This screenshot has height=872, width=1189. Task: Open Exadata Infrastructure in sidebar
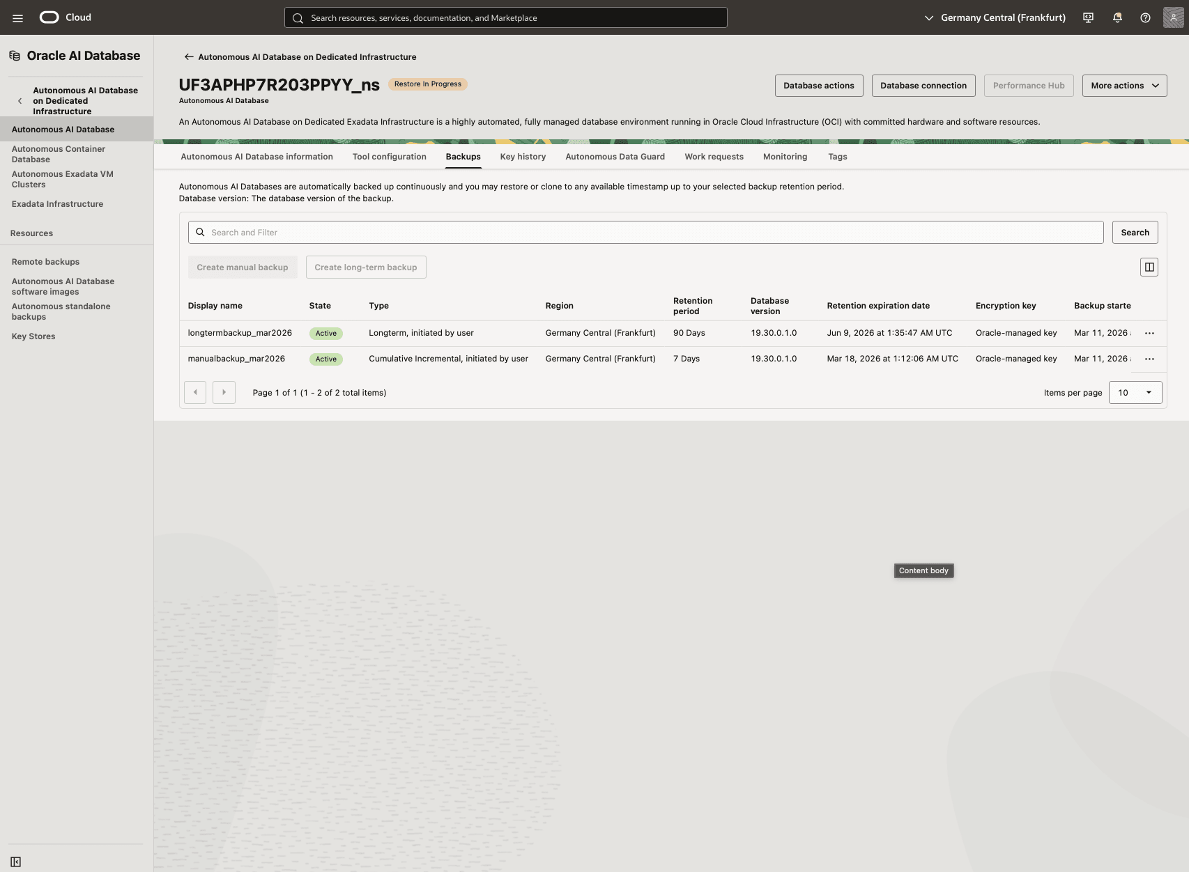point(57,204)
